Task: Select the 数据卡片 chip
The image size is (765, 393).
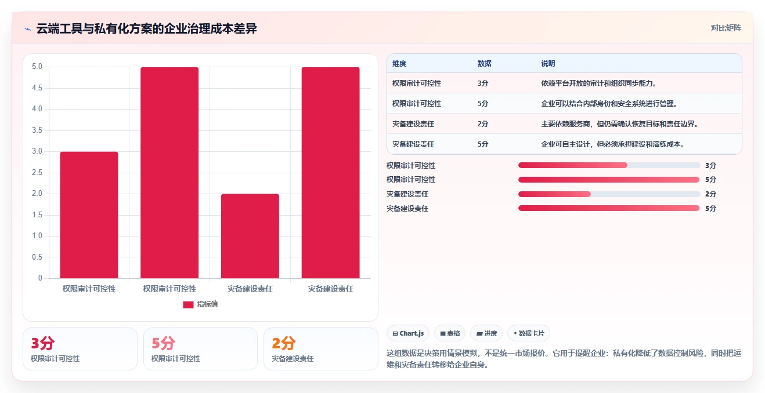Action: (529, 333)
